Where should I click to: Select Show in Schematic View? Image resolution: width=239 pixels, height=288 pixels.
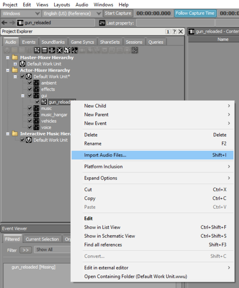pos(152,236)
